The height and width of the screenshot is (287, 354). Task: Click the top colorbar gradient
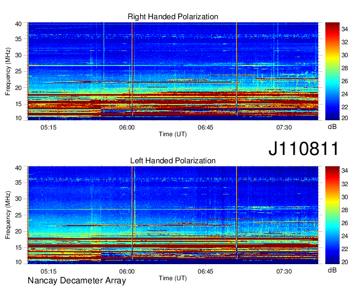(x=332, y=71)
